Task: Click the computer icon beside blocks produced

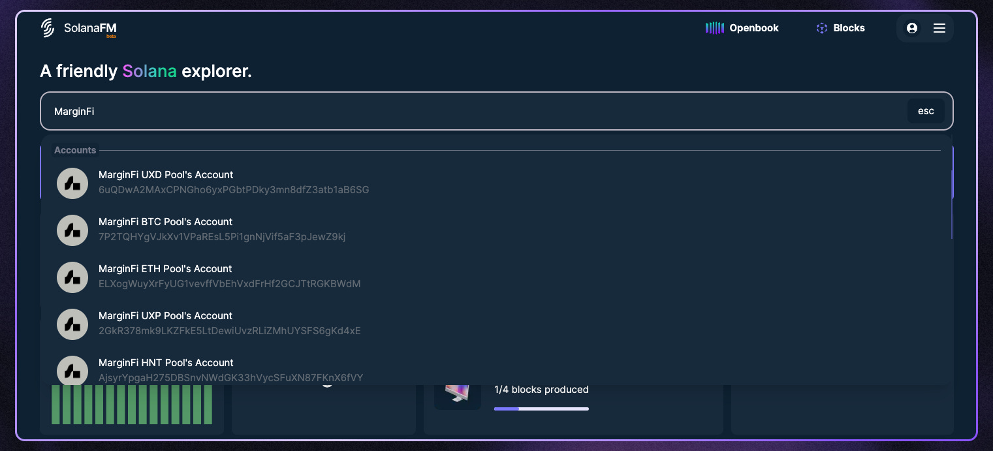Action: (x=458, y=394)
